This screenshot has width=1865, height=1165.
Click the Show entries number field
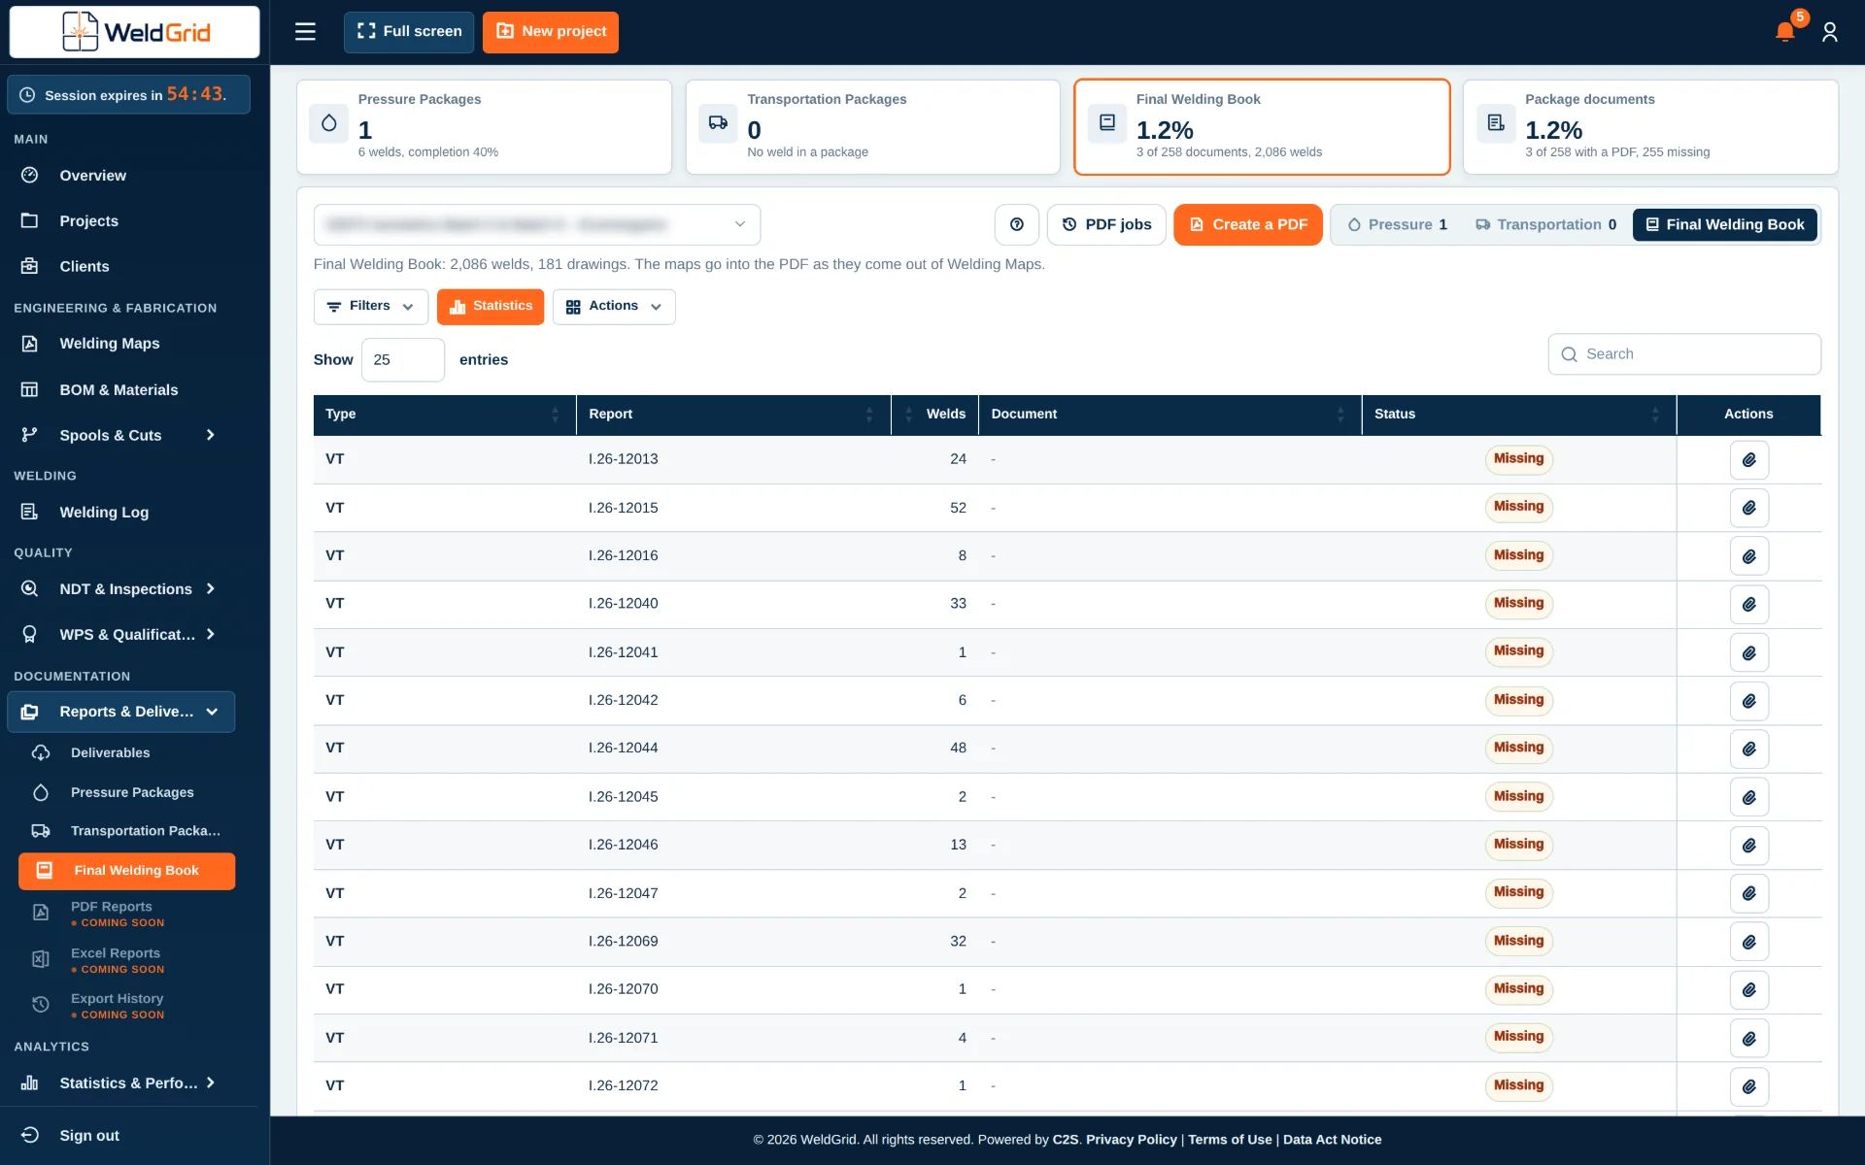point(402,360)
